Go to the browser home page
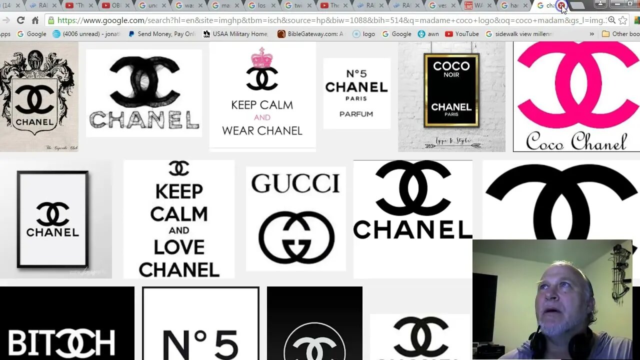This screenshot has width=640, height=360. click(x=35, y=20)
